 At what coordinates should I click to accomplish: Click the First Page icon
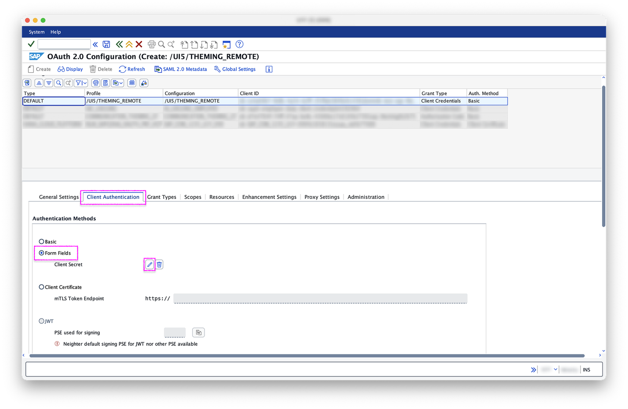(184, 44)
